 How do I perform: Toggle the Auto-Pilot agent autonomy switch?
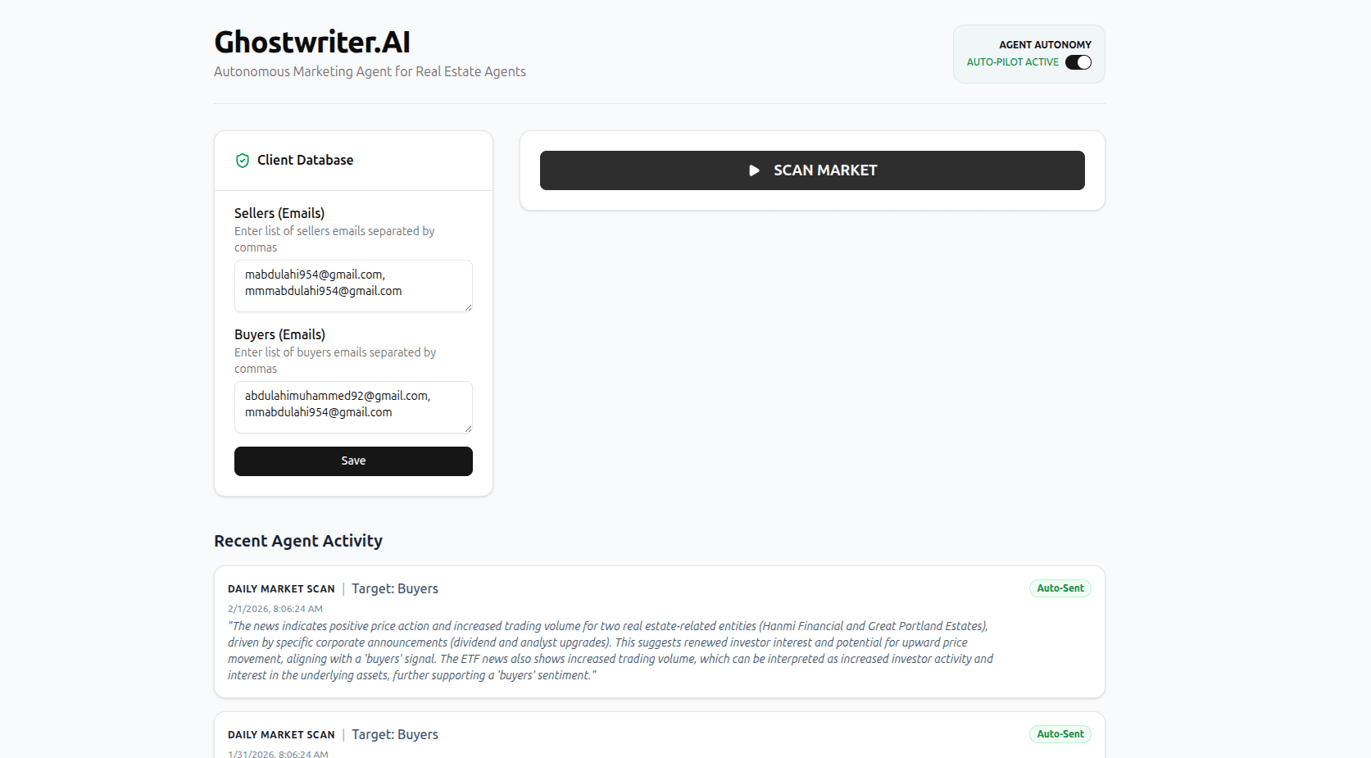[x=1078, y=62]
